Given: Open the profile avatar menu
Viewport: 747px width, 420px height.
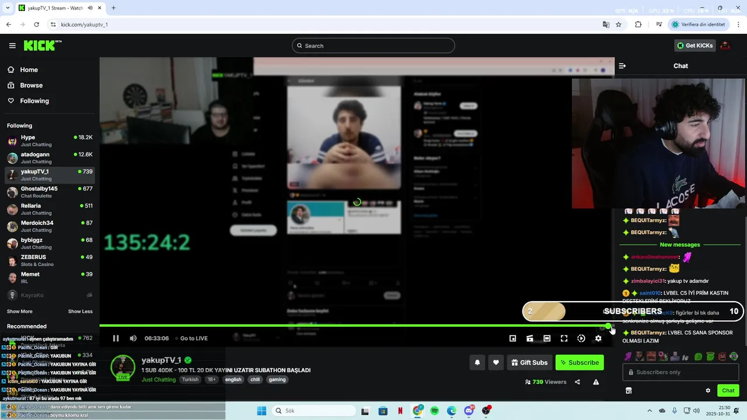Looking at the screenshot, I should click(725, 45).
